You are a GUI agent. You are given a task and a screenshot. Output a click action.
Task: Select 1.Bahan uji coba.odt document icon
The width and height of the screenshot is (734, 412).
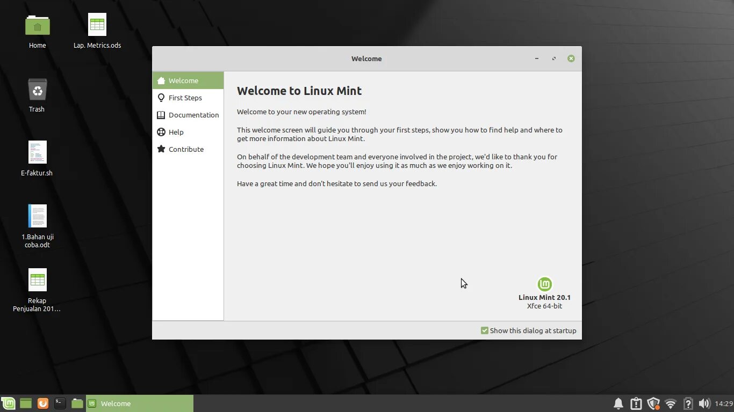click(x=37, y=216)
